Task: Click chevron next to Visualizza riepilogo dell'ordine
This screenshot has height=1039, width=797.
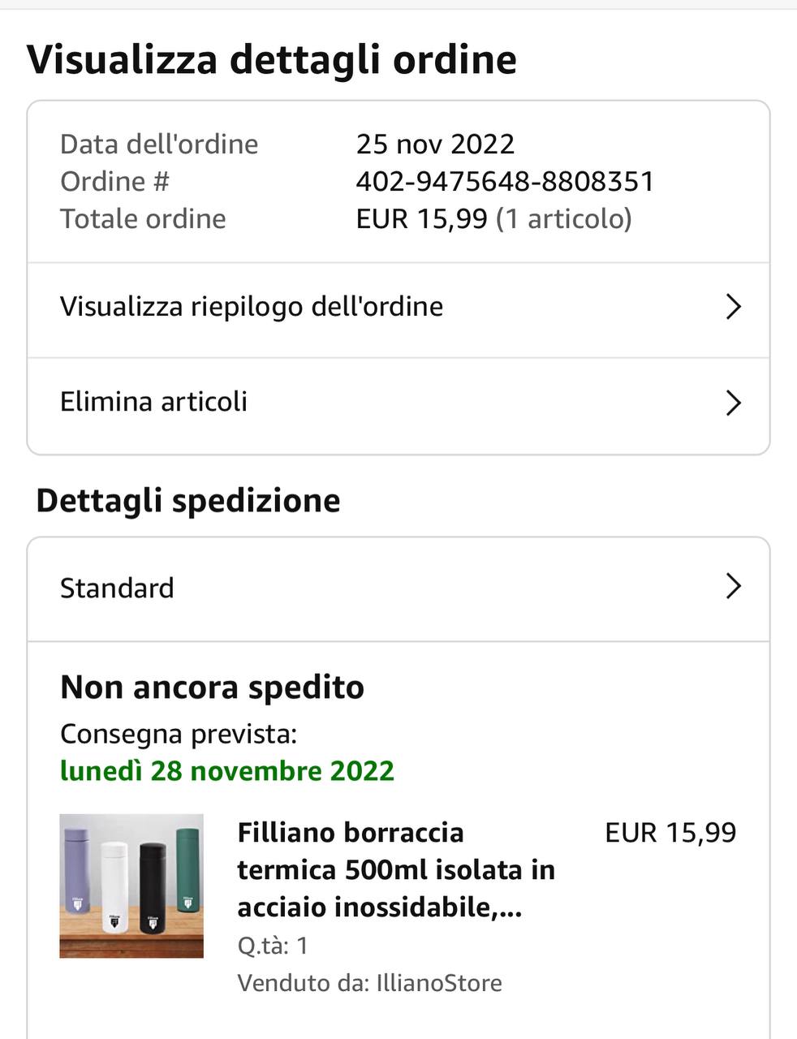Action: click(x=733, y=307)
